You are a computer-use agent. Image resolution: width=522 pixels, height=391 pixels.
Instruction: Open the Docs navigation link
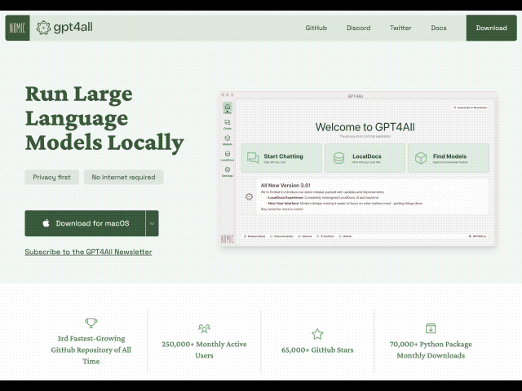tap(439, 28)
